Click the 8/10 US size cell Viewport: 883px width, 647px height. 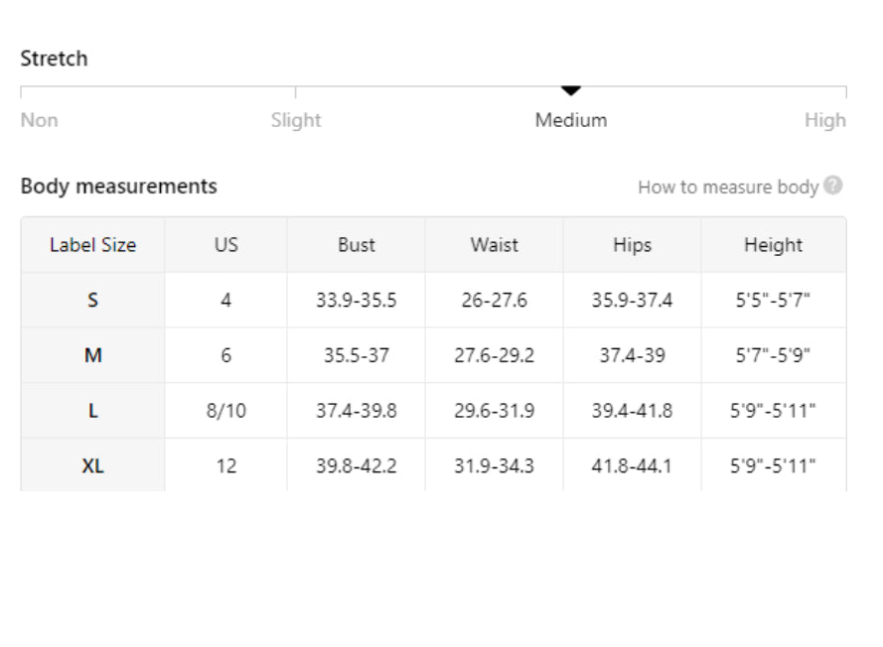pyautogui.click(x=225, y=410)
